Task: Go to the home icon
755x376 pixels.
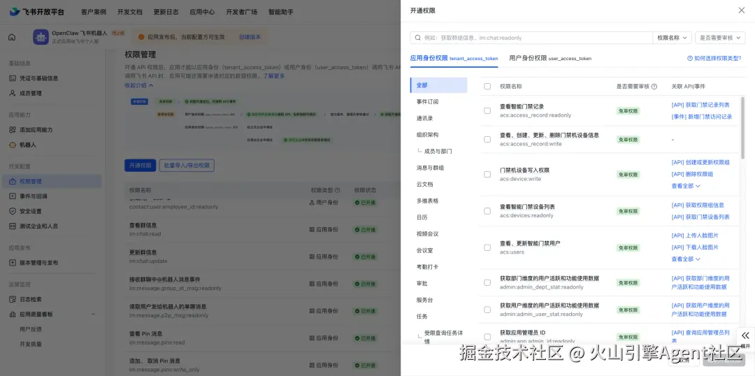Action: 12,37
